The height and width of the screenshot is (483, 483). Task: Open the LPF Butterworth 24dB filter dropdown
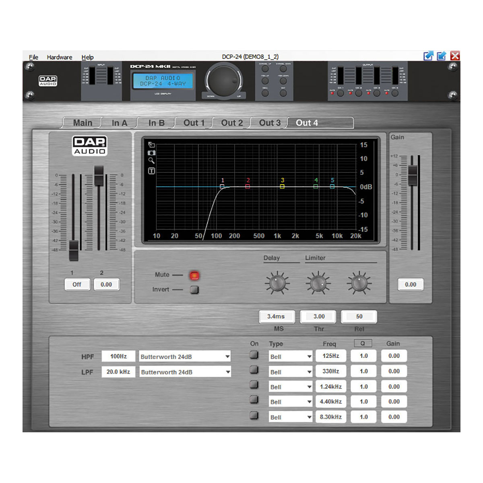(185, 372)
